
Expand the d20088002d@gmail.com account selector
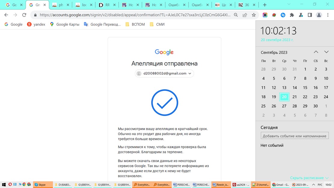pyautogui.click(x=164, y=73)
